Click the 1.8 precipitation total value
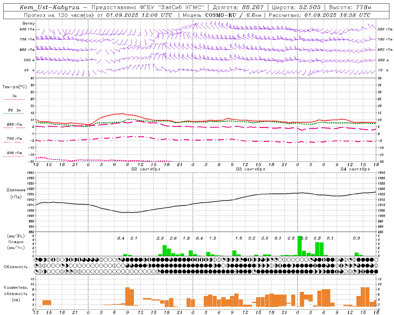This screenshot has height=315, width=394. point(186,238)
